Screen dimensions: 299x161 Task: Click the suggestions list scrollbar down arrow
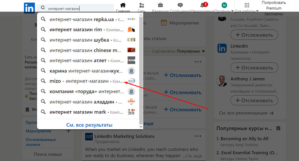tap(141, 127)
